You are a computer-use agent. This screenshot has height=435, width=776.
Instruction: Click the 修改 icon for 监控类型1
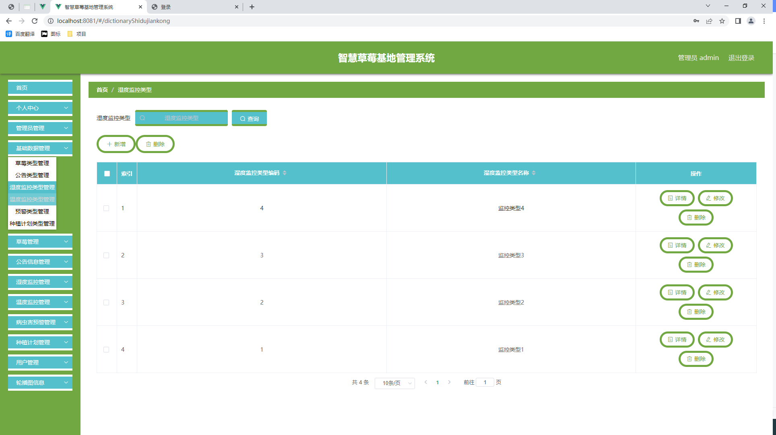(715, 340)
